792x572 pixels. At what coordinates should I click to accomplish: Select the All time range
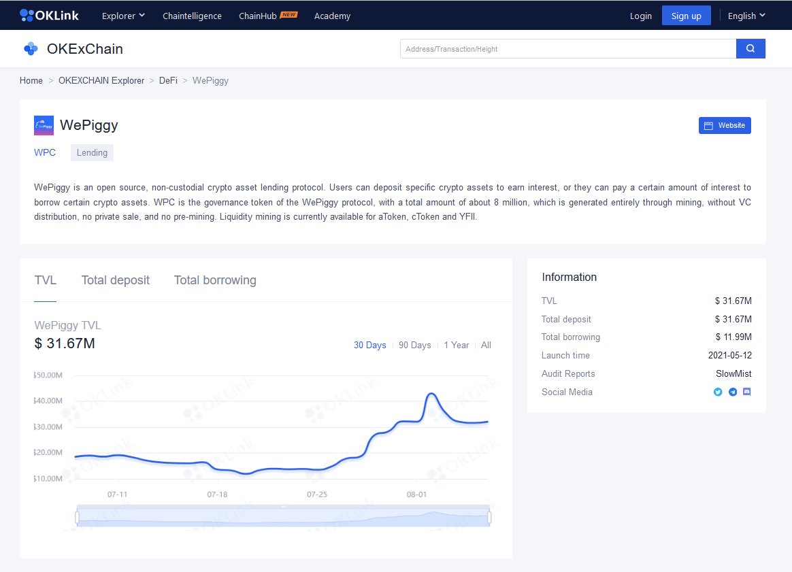486,345
